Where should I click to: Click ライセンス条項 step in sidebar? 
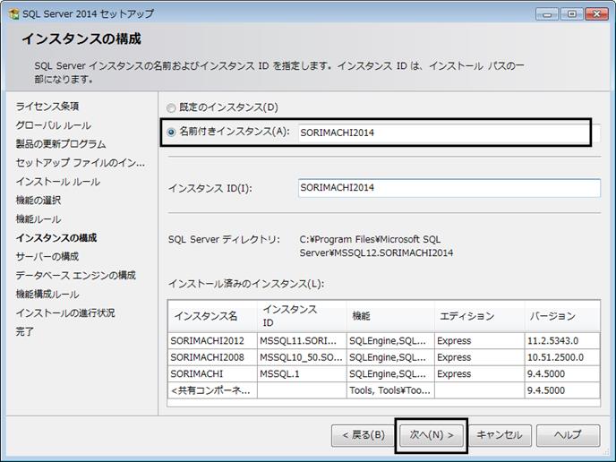pos(47,107)
